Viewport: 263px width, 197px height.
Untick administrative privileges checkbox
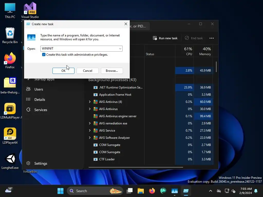(x=44, y=55)
